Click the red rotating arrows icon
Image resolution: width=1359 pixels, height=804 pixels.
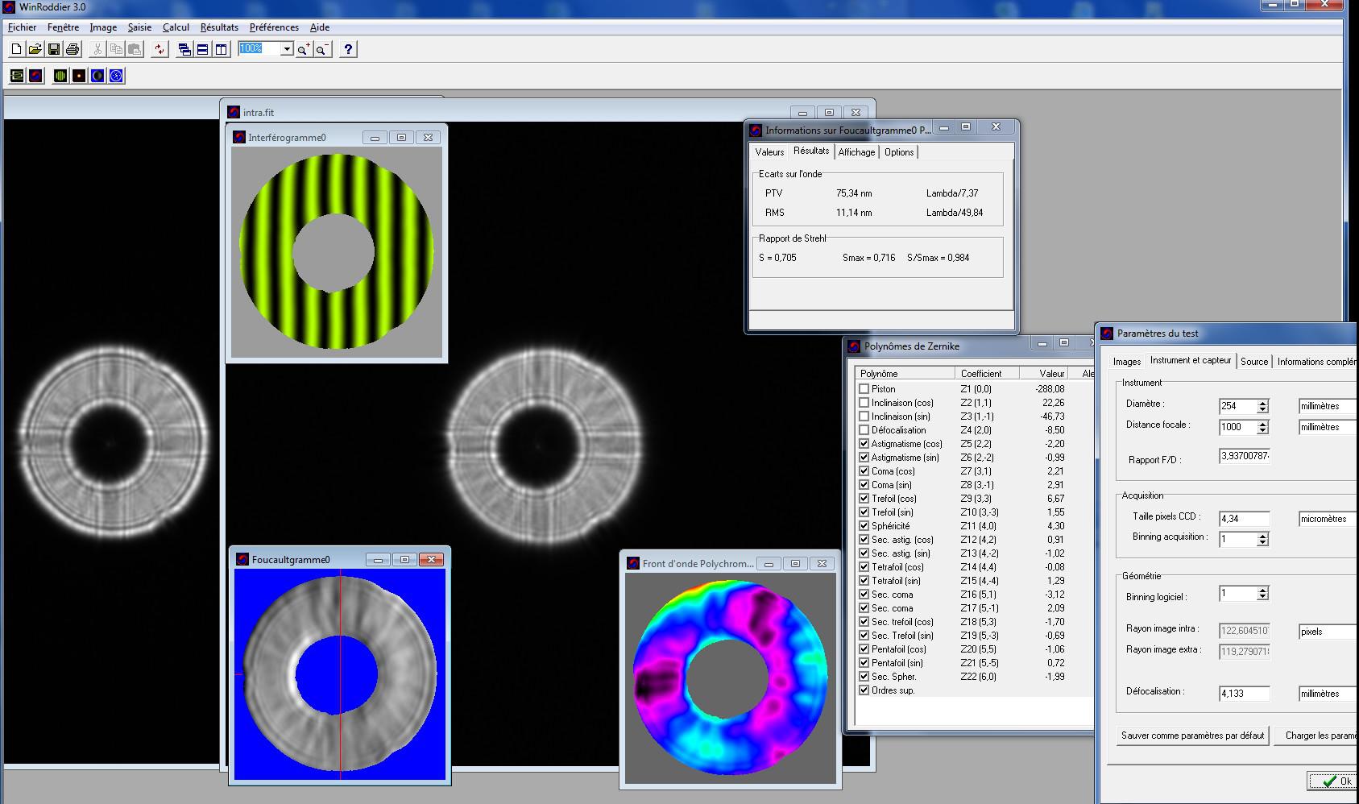click(x=160, y=49)
